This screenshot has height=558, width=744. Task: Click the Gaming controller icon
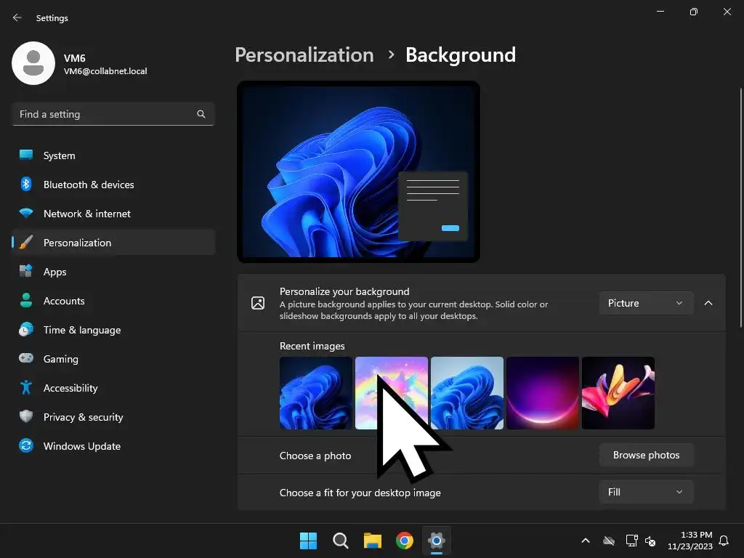[x=26, y=358]
